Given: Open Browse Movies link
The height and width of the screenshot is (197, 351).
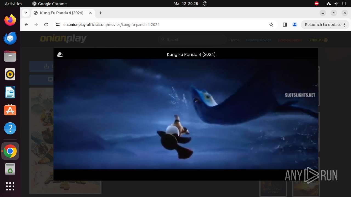Looking at the screenshot, I should point(259,40).
